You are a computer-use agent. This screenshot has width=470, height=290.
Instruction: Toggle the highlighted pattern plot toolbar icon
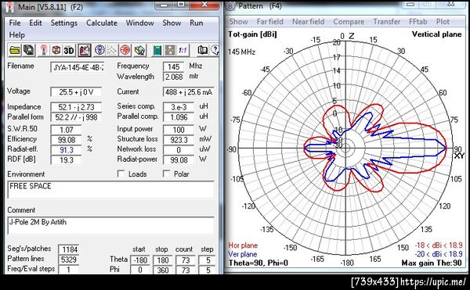[x=85, y=50]
